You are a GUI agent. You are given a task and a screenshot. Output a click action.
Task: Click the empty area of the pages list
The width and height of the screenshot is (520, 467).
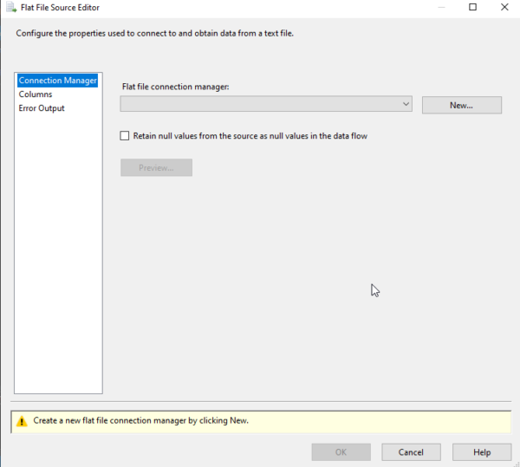pos(58,260)
